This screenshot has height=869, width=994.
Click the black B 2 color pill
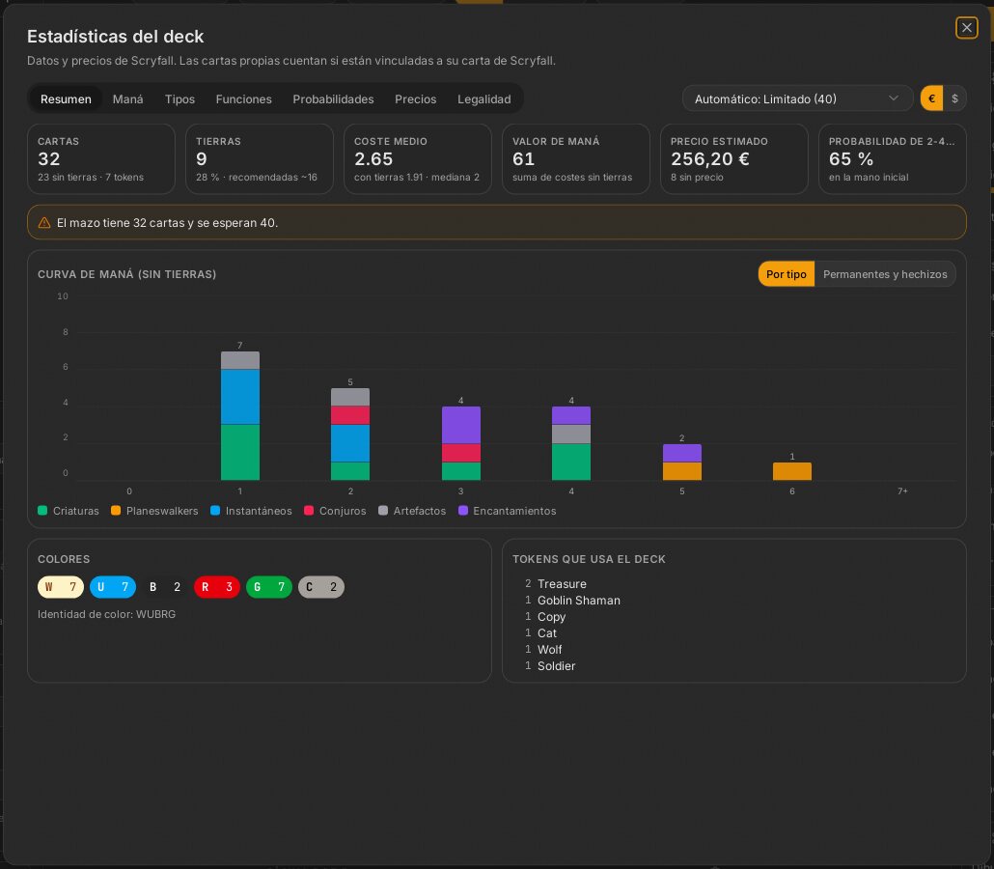click(165, 587)
